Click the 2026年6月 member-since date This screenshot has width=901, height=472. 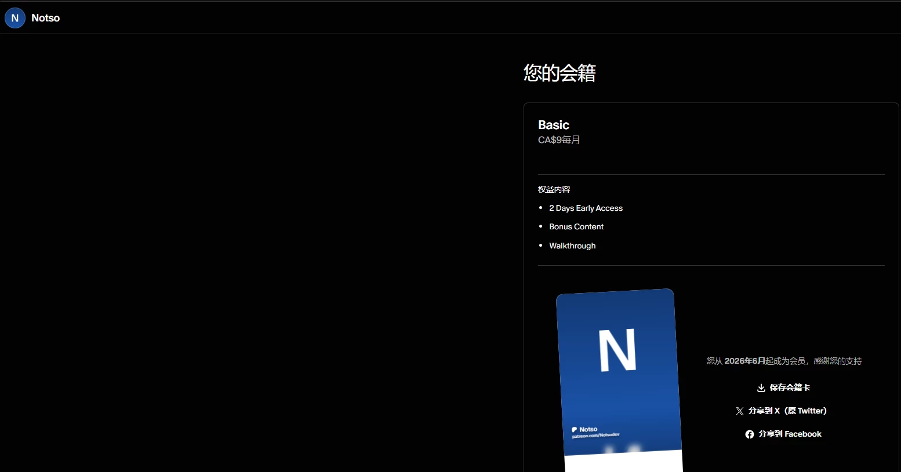click(744, 361)
